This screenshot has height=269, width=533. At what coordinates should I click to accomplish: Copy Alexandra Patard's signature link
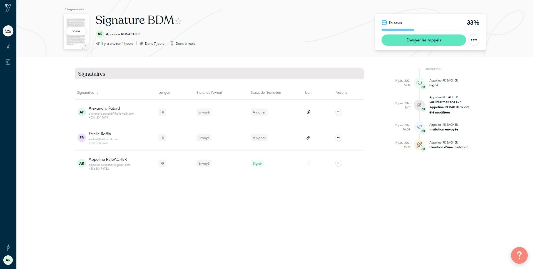point(308,112)
